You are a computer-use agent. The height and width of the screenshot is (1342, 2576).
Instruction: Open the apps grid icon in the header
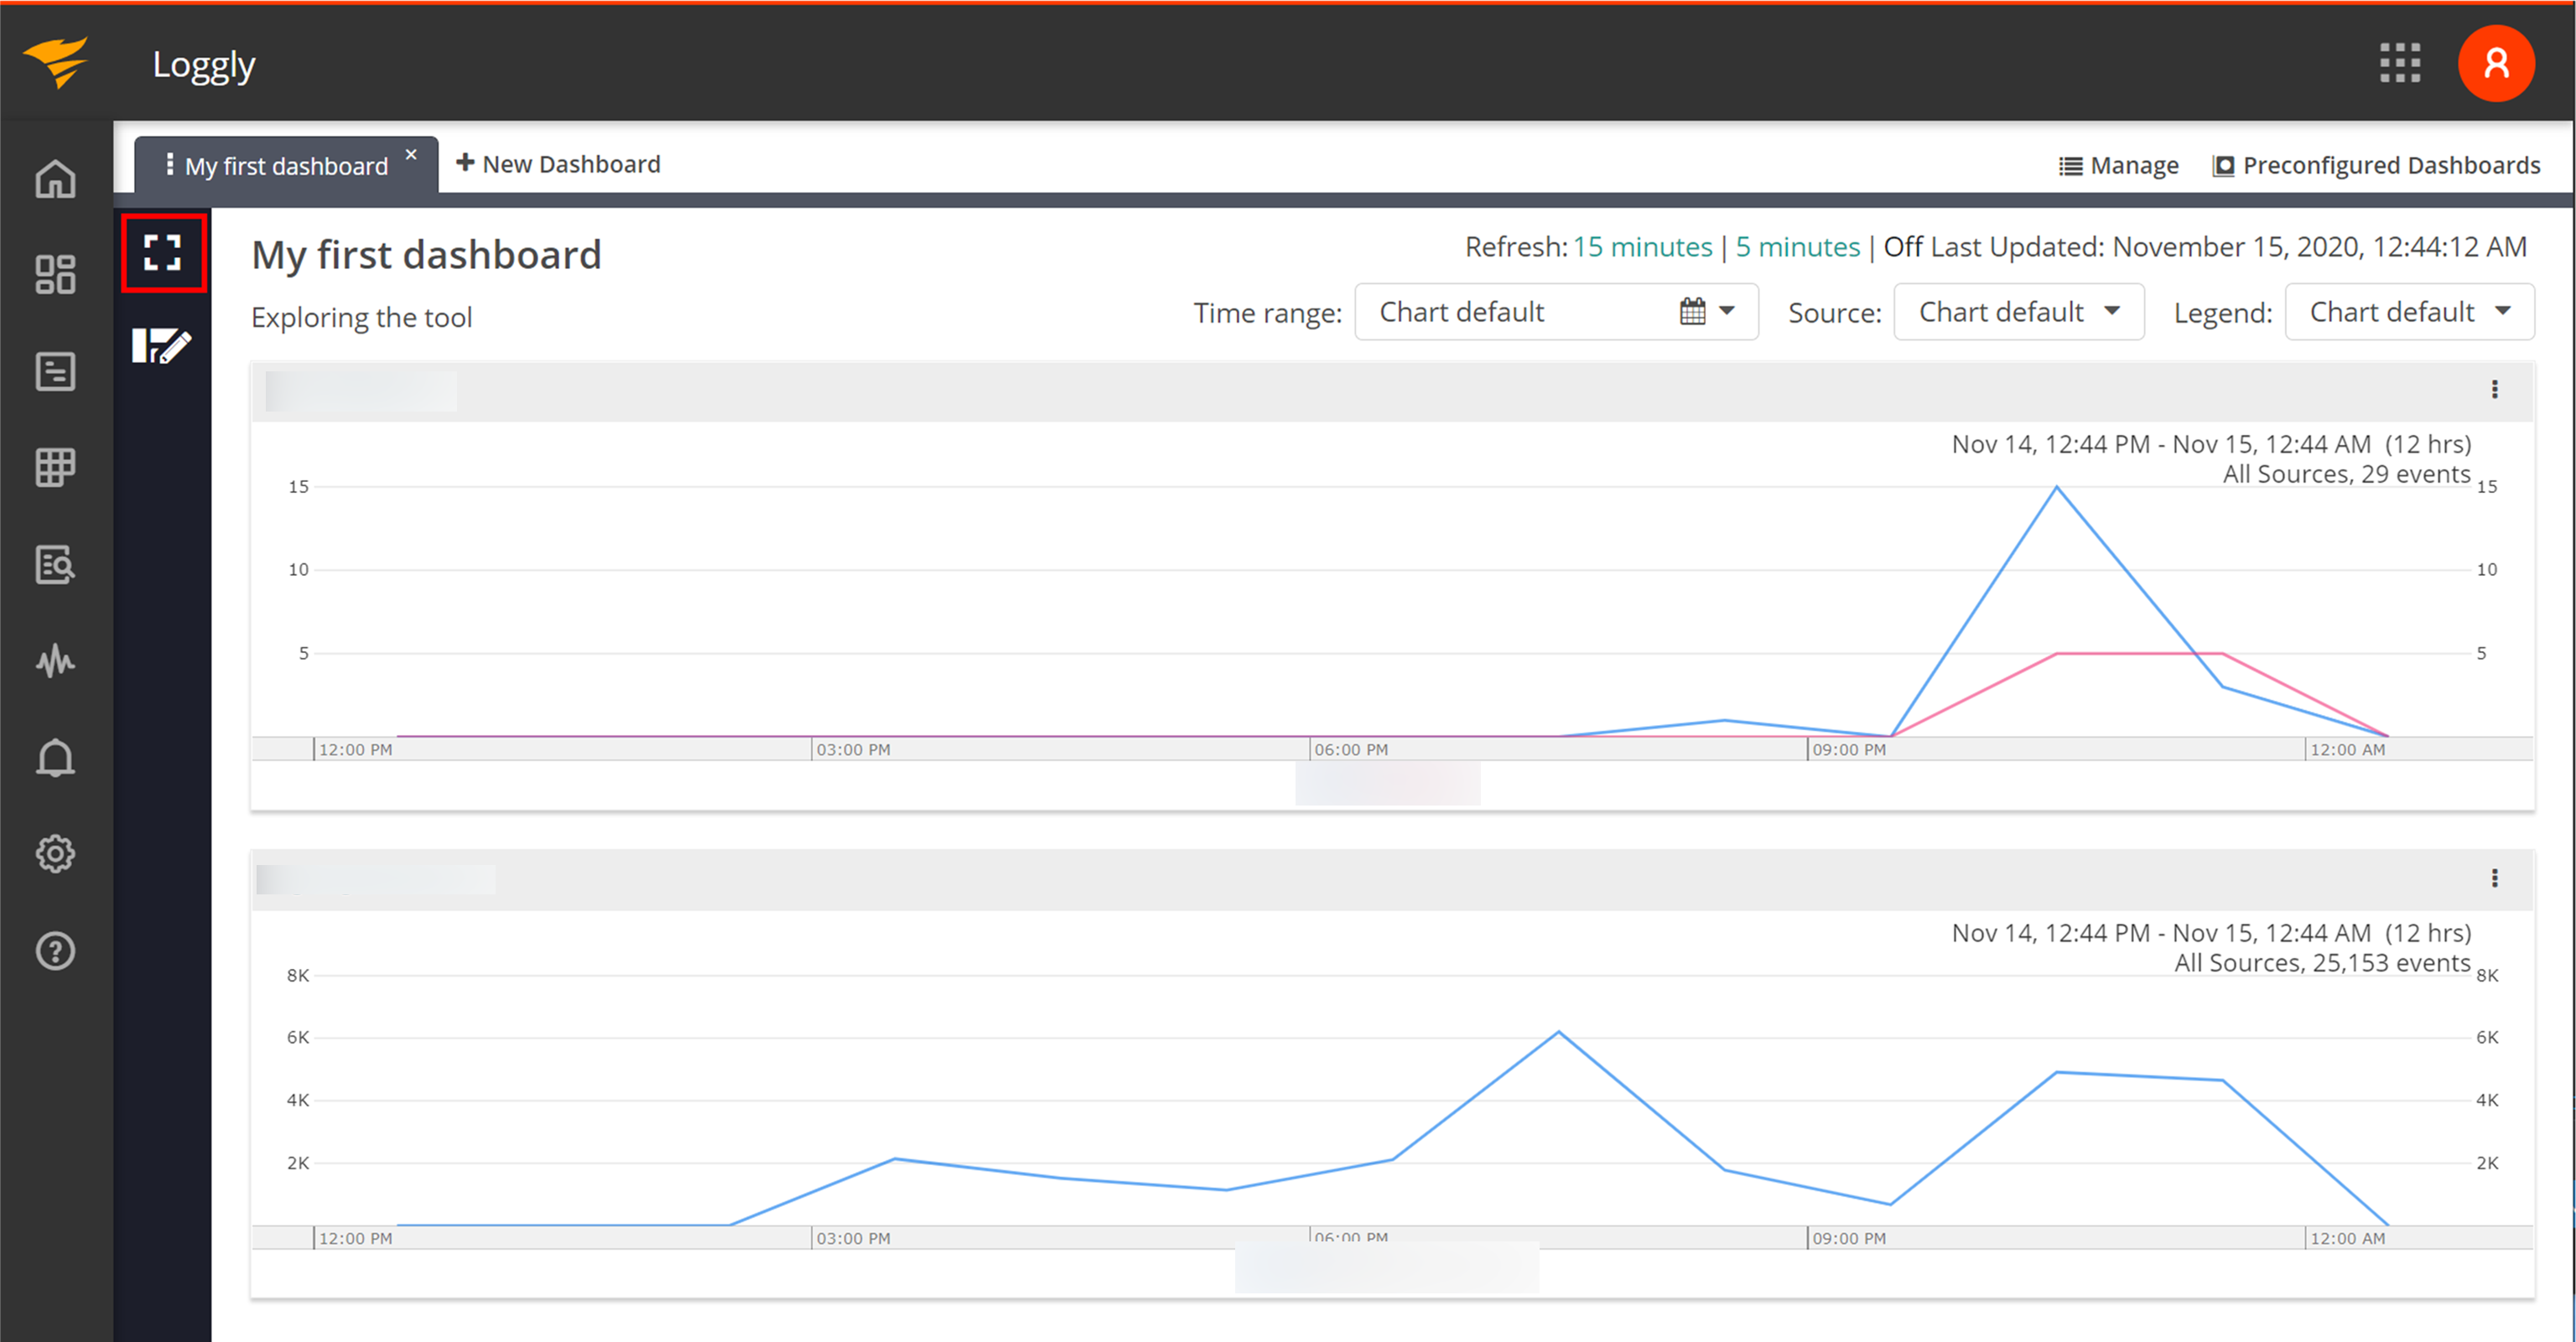(x=2399, y=64)
